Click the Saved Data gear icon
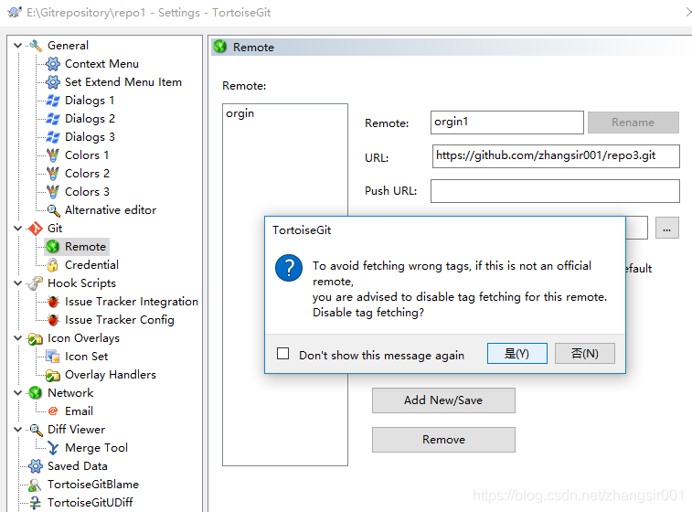 click(x=36, y=466)
